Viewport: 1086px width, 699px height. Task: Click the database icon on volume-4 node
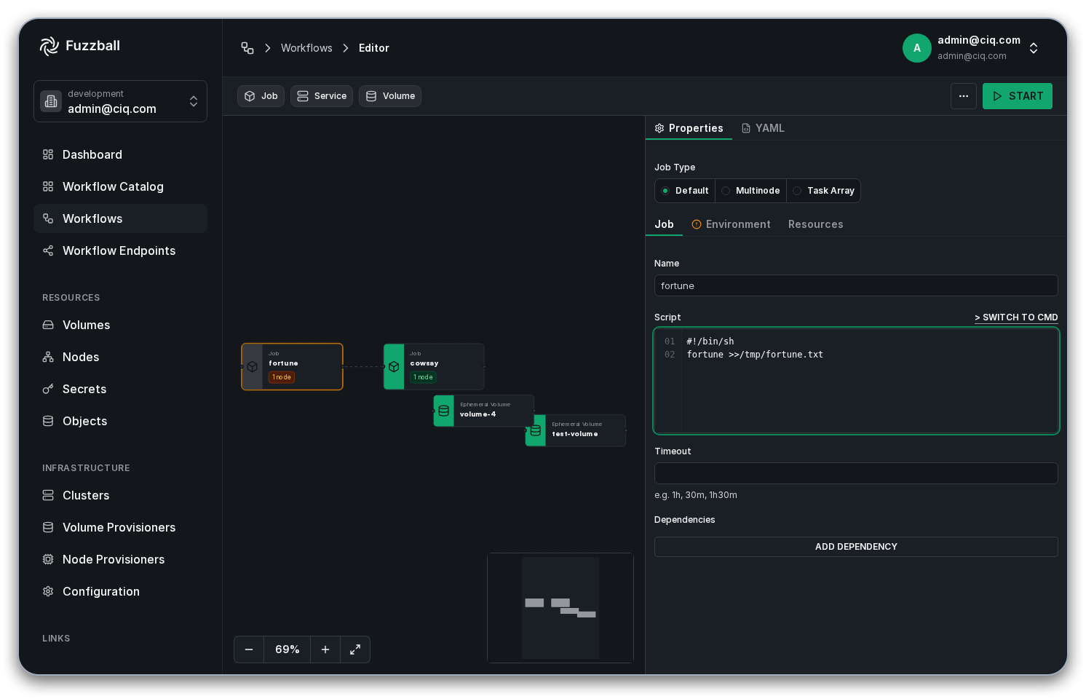point(444,411)
